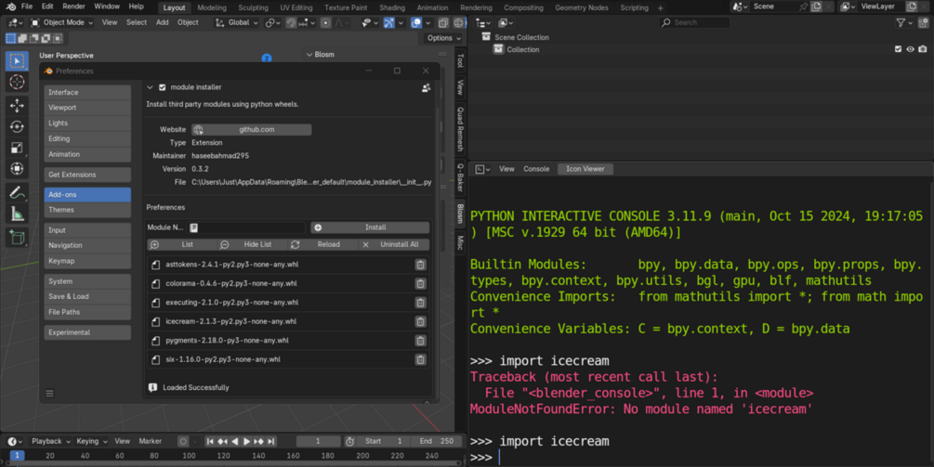Viewport: 934px width, 467px height.
Task: Click the new scene icon
Action: pos(816,6)
